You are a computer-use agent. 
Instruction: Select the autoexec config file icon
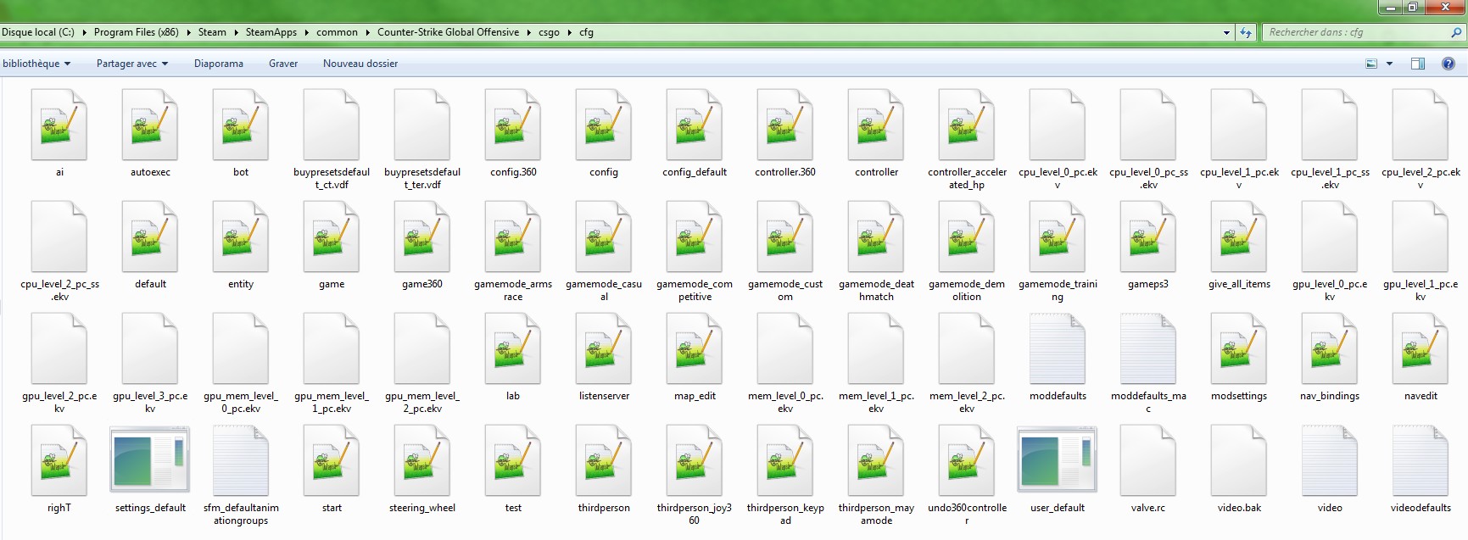pos(150,125)
